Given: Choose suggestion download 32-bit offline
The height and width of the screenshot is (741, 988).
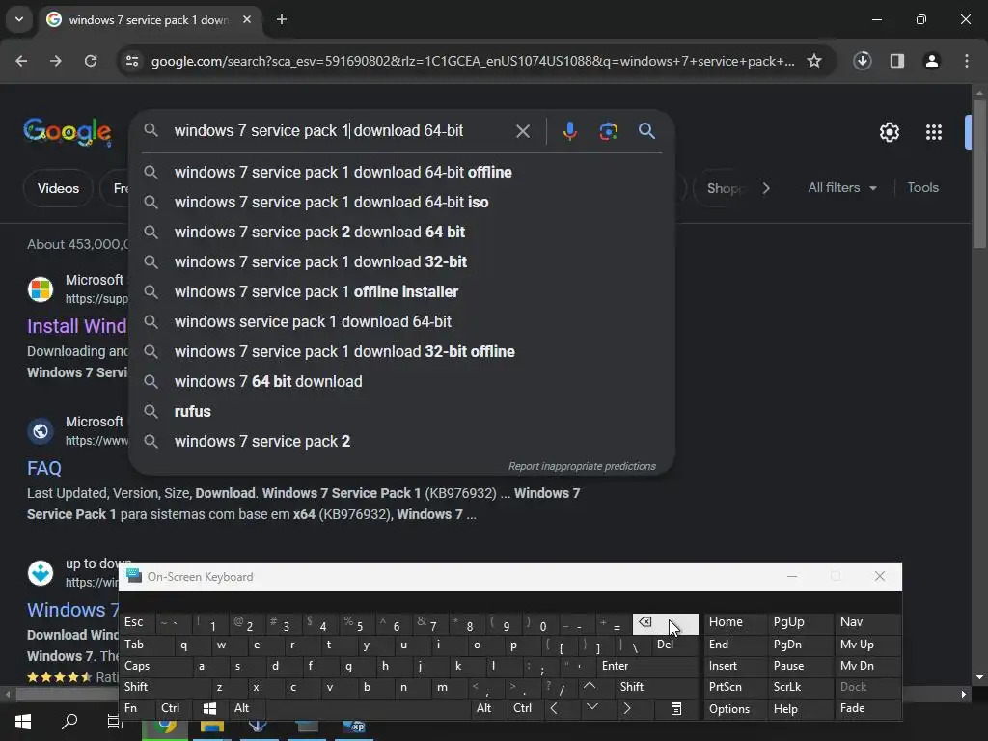Looking at the screenshot, I should pos(402,351).
